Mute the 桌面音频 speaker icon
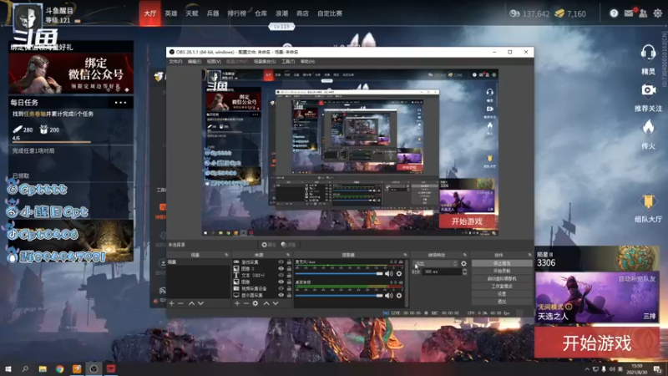Image resolution: width=668 pixels, height=376 pixels. click(x=389, y=296)
